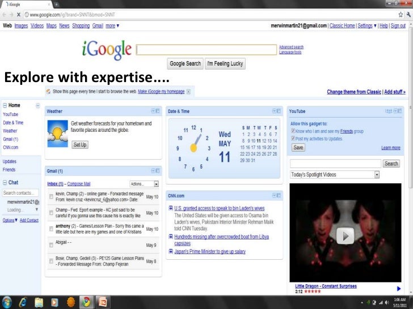This screenshot has width=413, height=309.
Task: Click Compose Mail link
Action: [79, 184]
